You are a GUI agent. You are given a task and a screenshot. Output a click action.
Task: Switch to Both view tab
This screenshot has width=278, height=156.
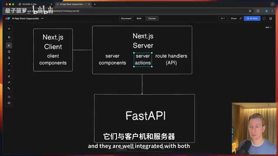tap(139, 18)
